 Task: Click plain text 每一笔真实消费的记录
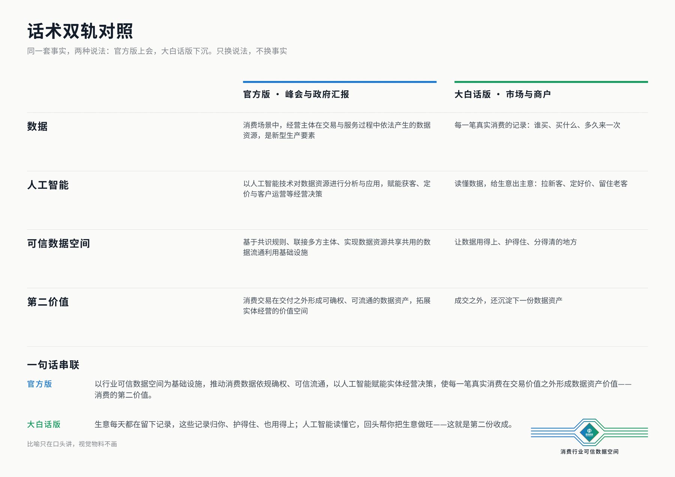tap(537, 125)
